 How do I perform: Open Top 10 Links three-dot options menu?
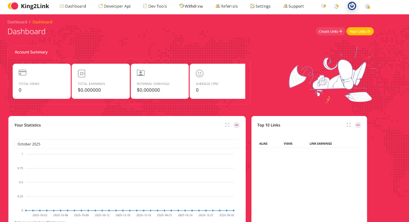coord(358,125)
